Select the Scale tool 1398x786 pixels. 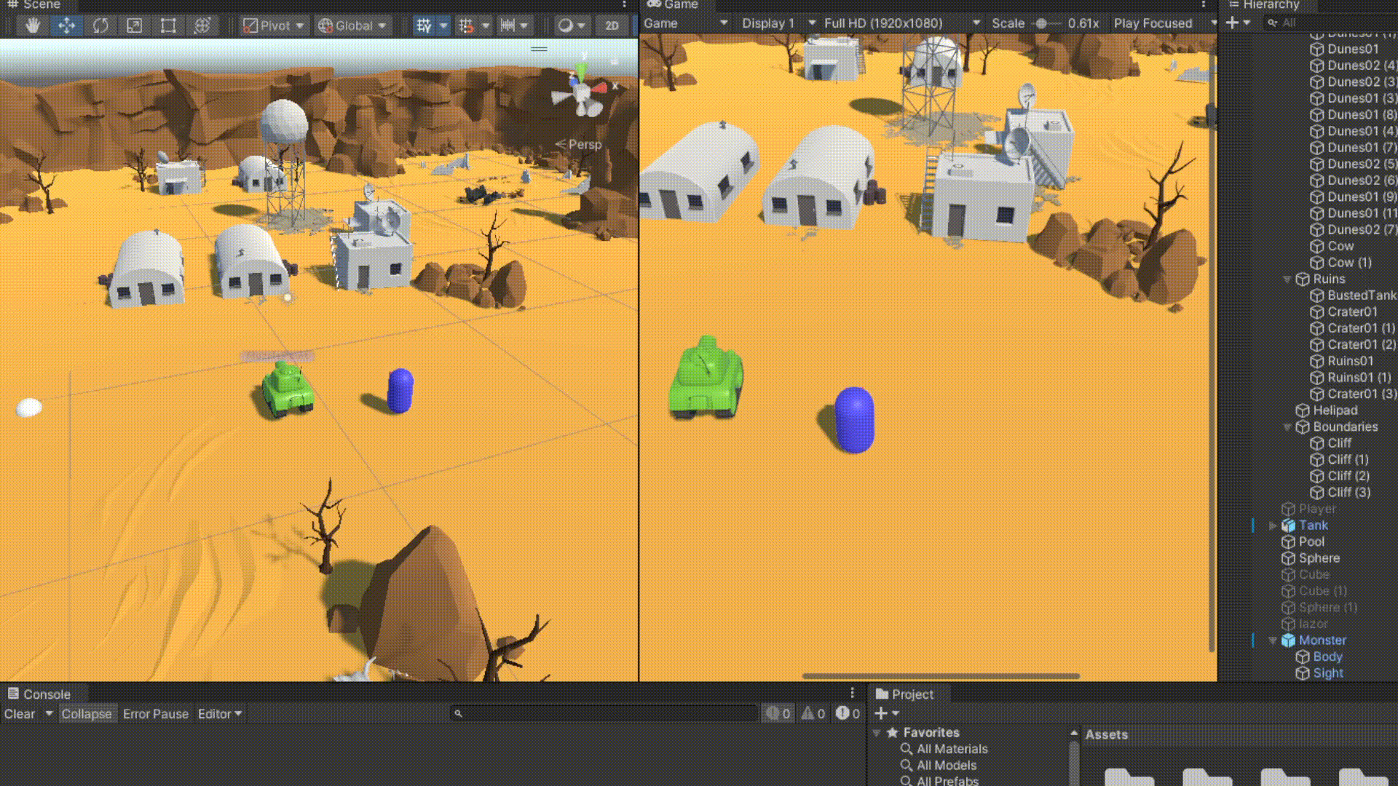(134, 26)
